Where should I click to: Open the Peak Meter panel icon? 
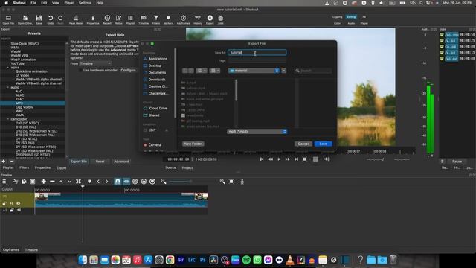[x=76, y=20]
